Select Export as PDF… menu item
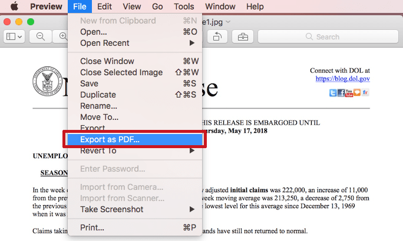Viewport: 403px width, 241px height. 135,139
